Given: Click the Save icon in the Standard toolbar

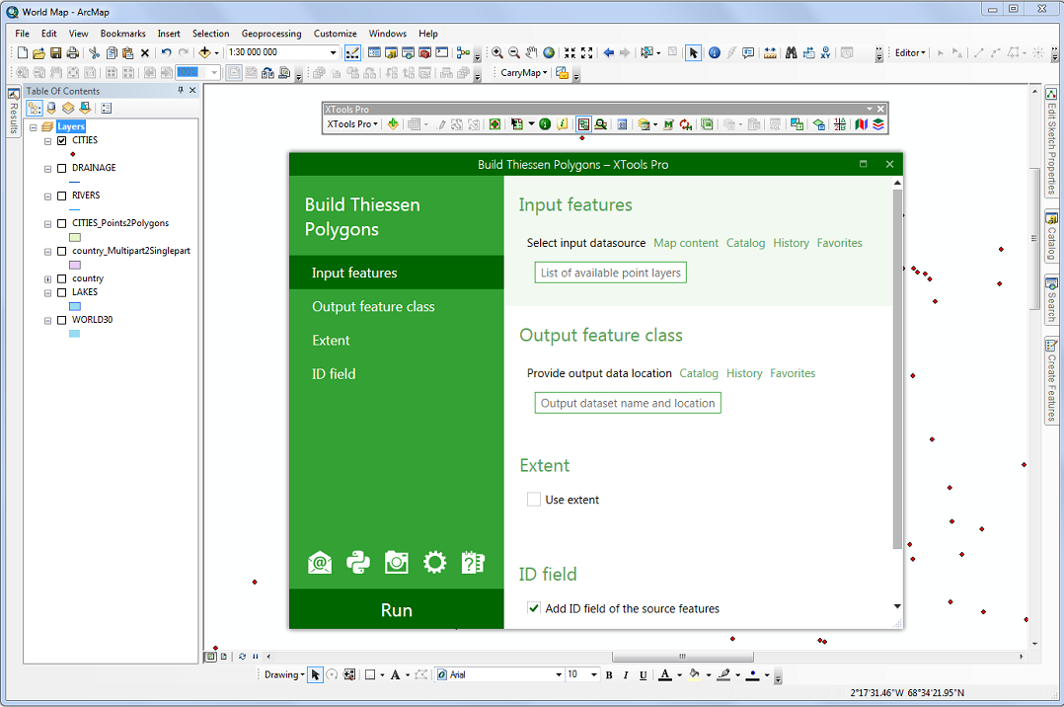Looking at the screenshot, I should [55, 53].
